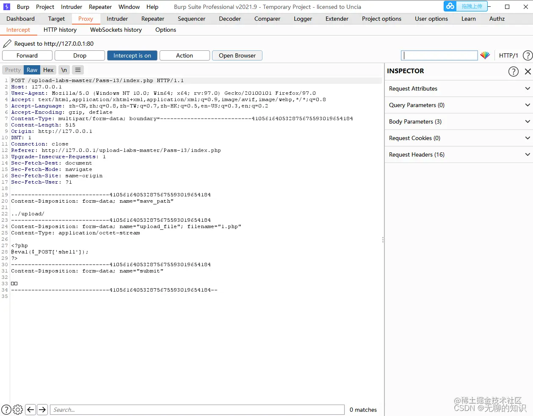Open the Window menu
Image resolution: width=533 pixels, height=416 pixels.
129,7
